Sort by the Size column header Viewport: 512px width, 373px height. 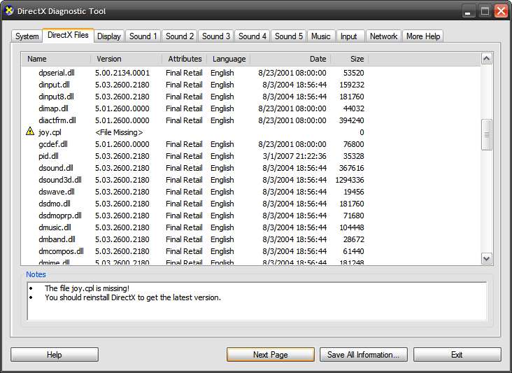[350, 59]
